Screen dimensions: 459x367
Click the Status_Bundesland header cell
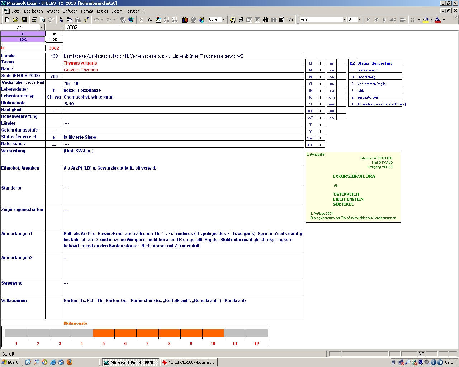(x=379, y=63)
